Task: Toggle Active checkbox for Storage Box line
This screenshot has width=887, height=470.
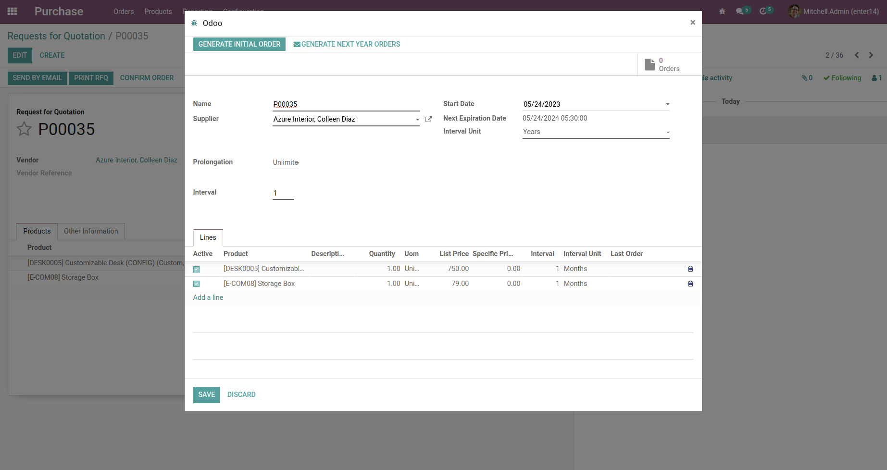Action: (x=197, y=284)
